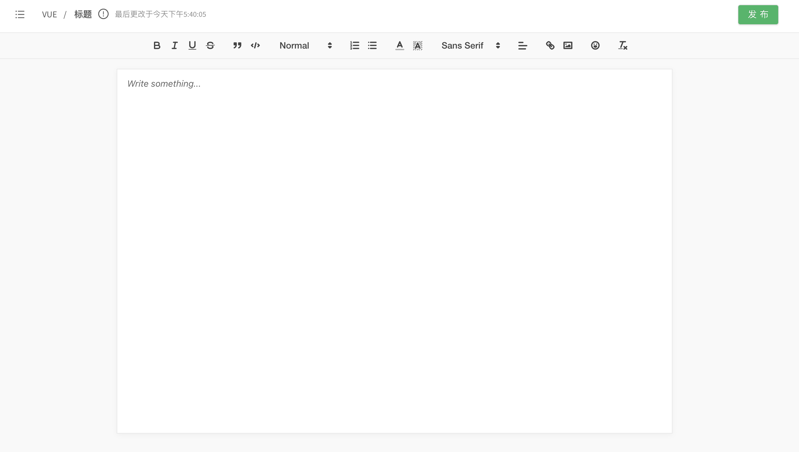Apply bulleted list

(x=372, y=46)
